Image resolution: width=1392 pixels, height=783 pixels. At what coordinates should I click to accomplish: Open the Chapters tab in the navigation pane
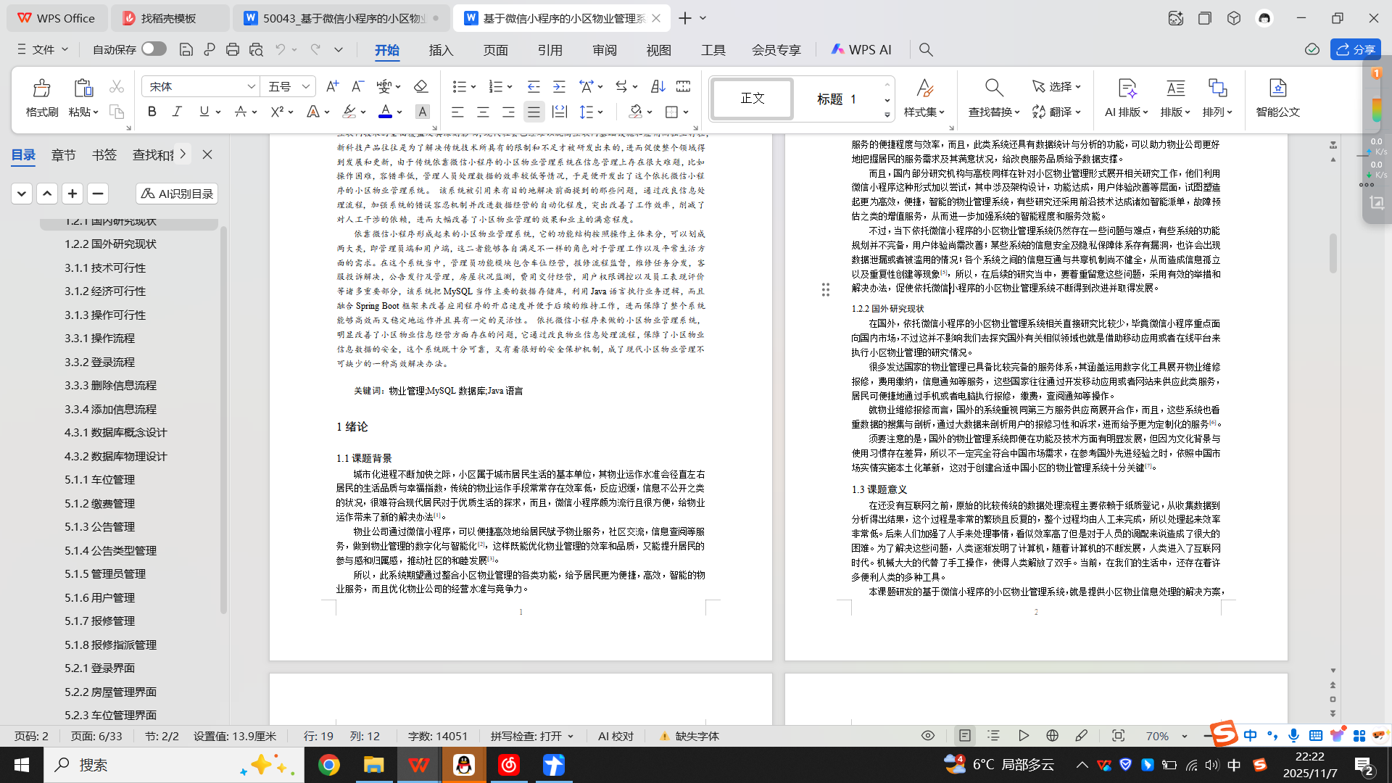click(x=63, y=154)
